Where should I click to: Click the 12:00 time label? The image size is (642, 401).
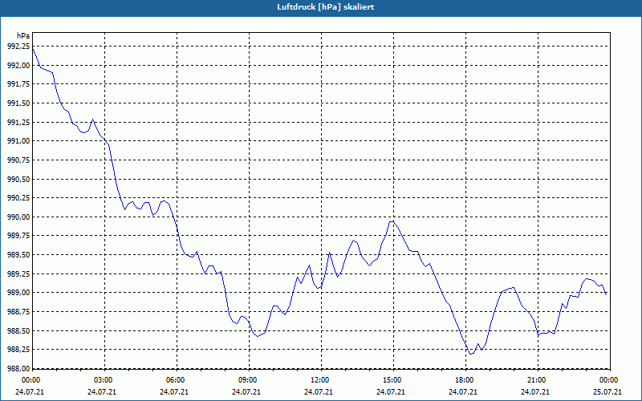(319, 380)
